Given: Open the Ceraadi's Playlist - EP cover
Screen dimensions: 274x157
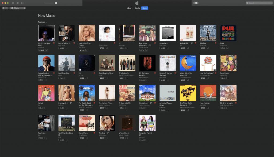Looking at the screenshot, I should tap(147, 123).
